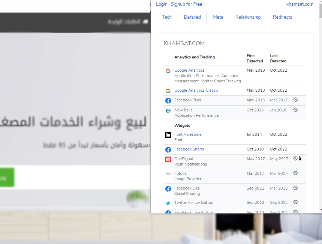
Task: Click the Login link
Action: pyautogui.click(x=162, y=4)
